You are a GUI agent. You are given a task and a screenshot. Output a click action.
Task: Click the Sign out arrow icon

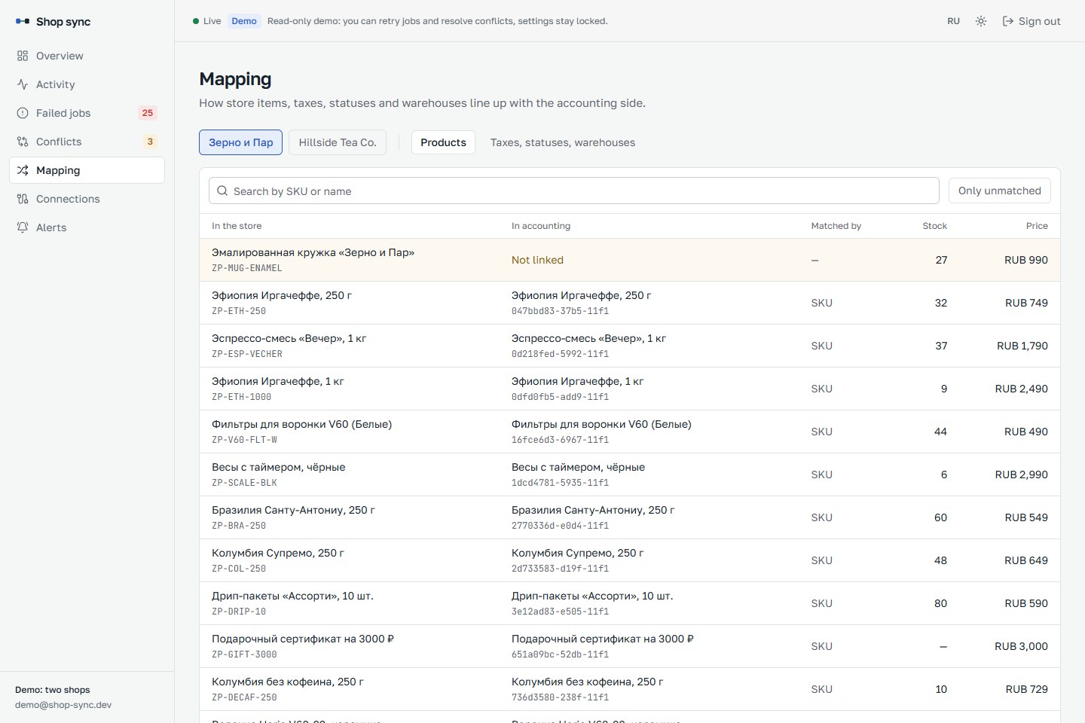point(1008,21)
